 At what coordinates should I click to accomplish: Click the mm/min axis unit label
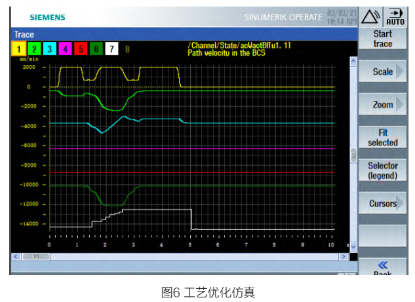pyautogui.click(x=29, y=59)
